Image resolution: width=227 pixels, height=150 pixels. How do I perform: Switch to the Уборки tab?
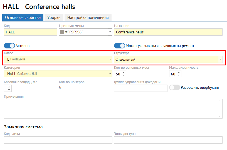[54, 17]
